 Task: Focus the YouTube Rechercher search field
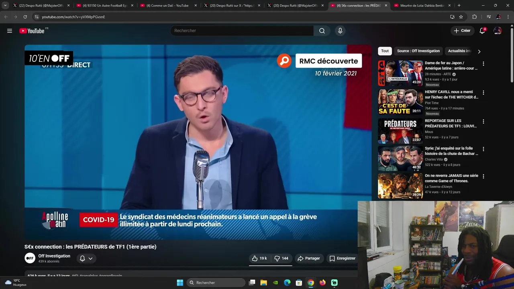click(x=242, y=31)
